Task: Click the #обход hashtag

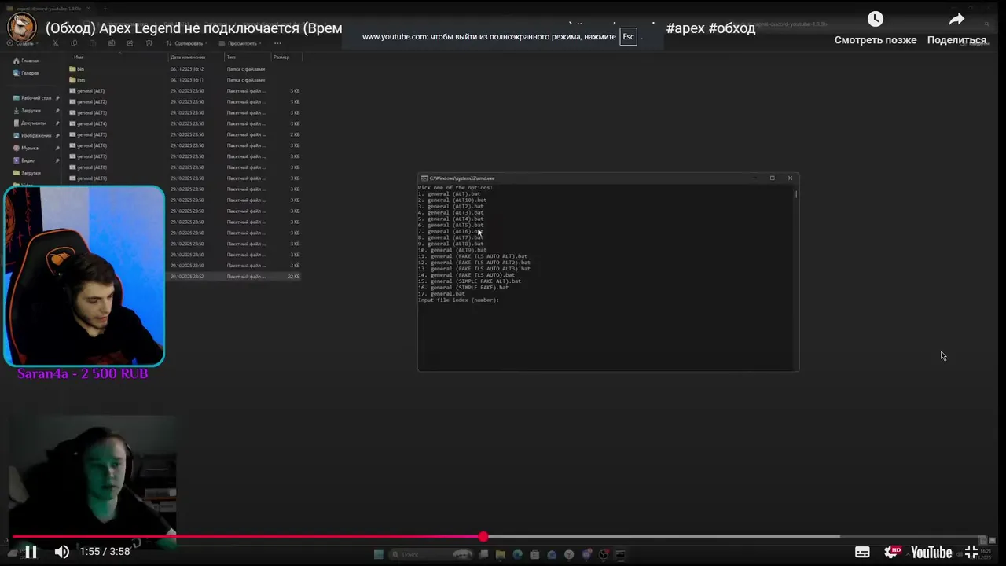Action: 732,28
